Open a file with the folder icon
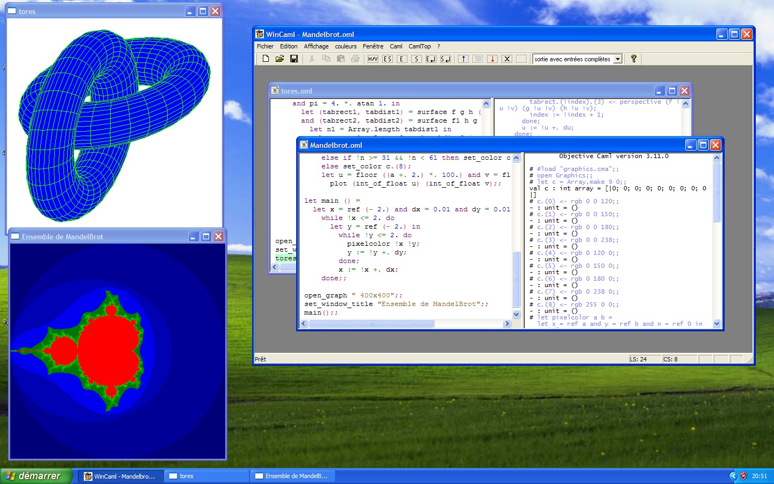 pyautogui.click(x=279, y=59)
